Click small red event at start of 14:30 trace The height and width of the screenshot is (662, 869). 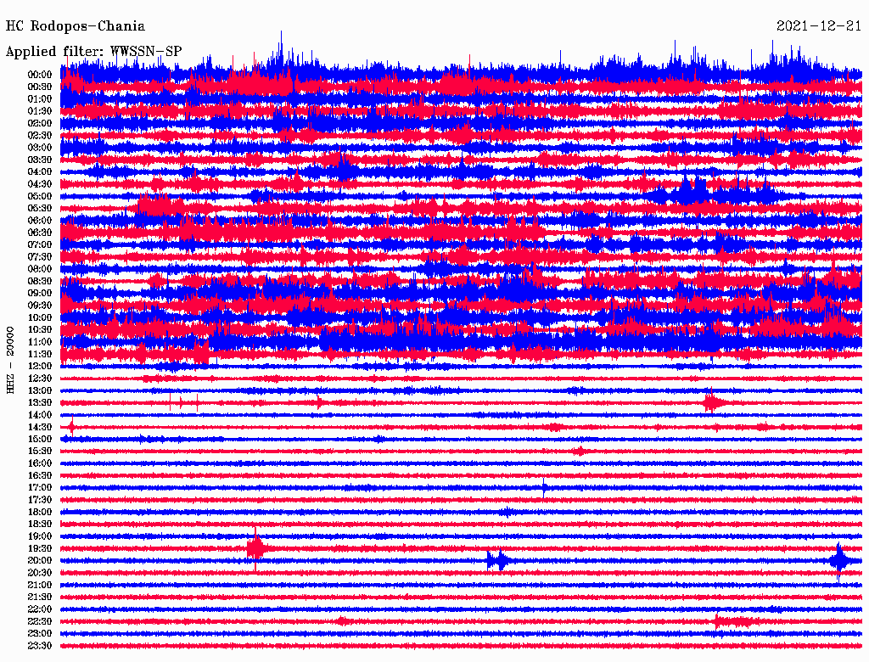71,426
